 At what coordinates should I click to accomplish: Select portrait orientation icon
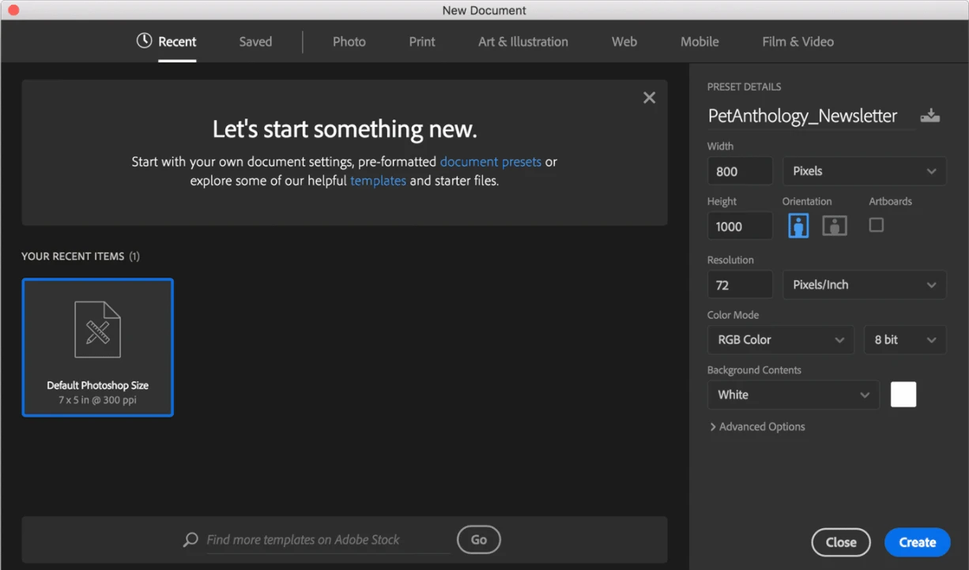(x=798, y=226)
